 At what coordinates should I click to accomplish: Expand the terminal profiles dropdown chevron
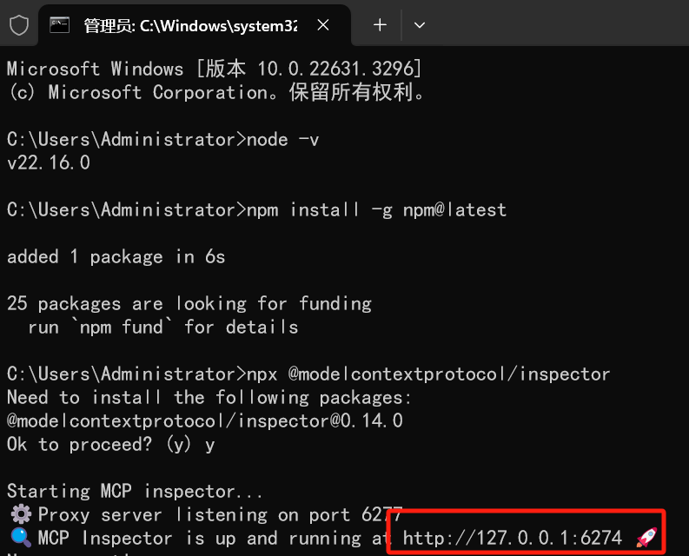420,25
